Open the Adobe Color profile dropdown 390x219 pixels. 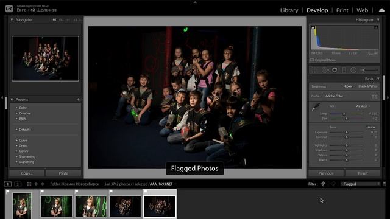pos(335,96)
